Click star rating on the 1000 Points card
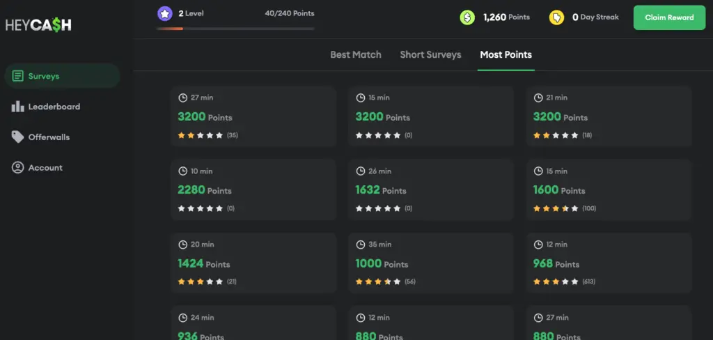Screen dimensions: 713x340 click(378, 281)
